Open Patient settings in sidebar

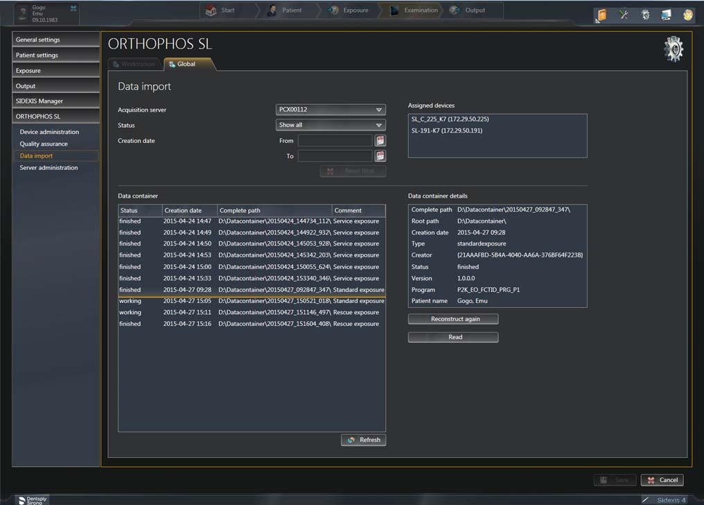[x=55, y=55]
